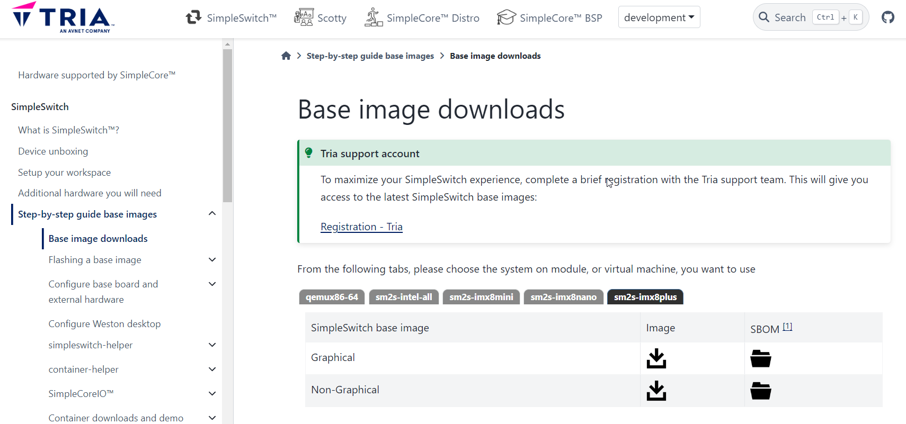Click the SimpleSwitch switch icon in navbar
This screenshot has width=906, height=424.
point(193,17)
